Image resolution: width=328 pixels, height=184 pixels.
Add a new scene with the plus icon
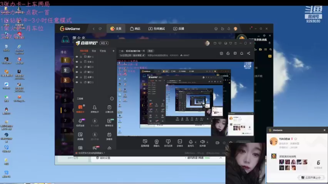pyautogui.click(x=114, y=51)
